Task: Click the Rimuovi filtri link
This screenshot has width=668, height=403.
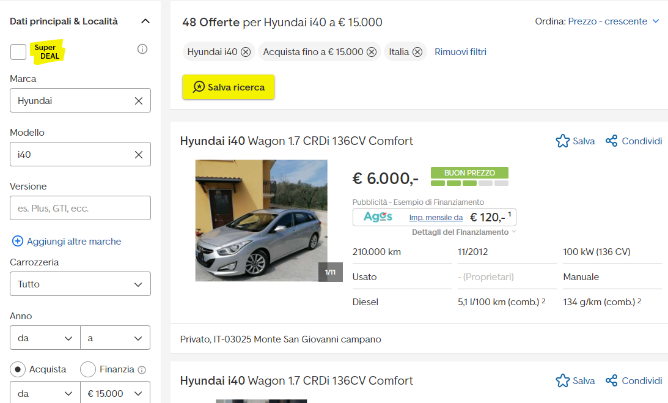Action: [460, 52]
